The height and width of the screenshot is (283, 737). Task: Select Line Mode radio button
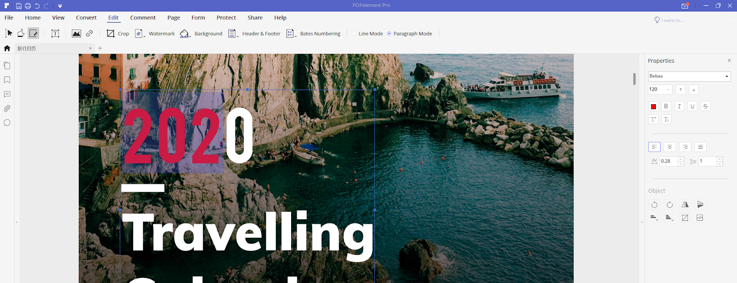[354, 34]
